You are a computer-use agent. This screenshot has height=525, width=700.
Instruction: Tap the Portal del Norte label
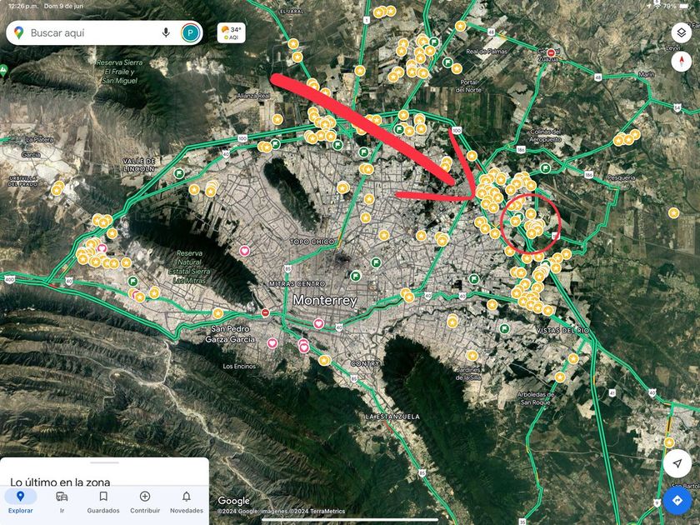click(x=468, y=86)
